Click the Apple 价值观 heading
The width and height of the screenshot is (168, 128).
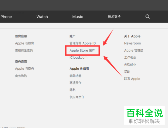[79, 69]
